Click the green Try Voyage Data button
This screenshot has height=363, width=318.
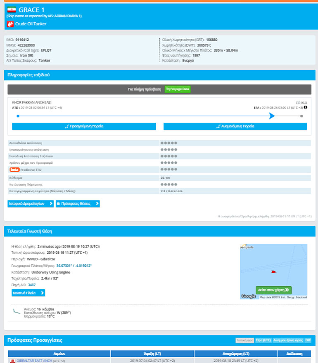(178, 89)
